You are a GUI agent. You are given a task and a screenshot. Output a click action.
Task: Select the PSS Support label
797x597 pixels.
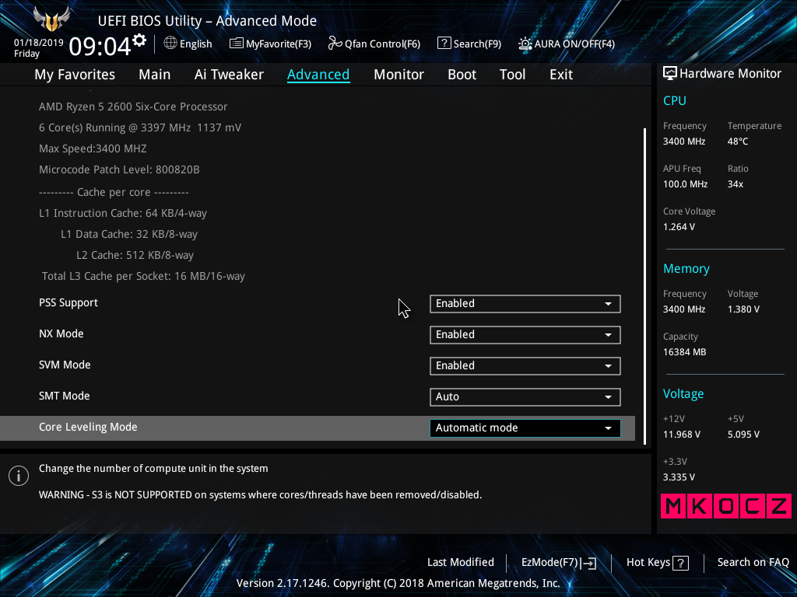point(68,302)
